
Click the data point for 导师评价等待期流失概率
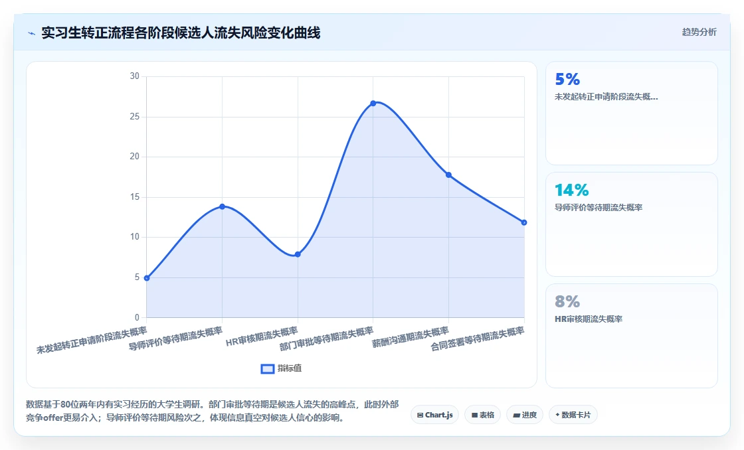coord(222,206)
